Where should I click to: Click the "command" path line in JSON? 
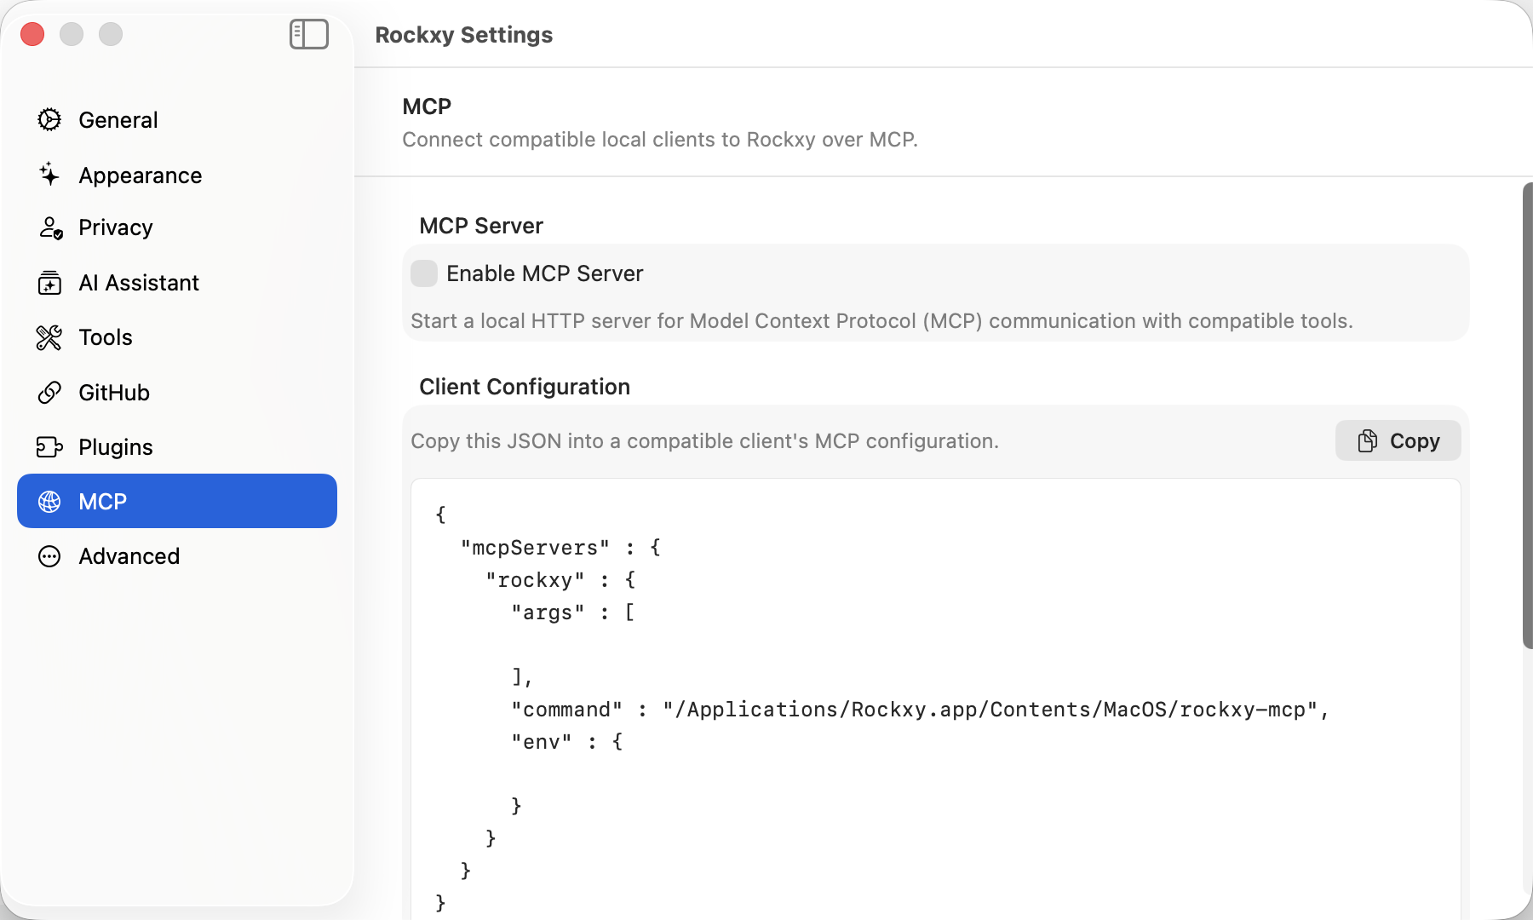coord(920,710)
